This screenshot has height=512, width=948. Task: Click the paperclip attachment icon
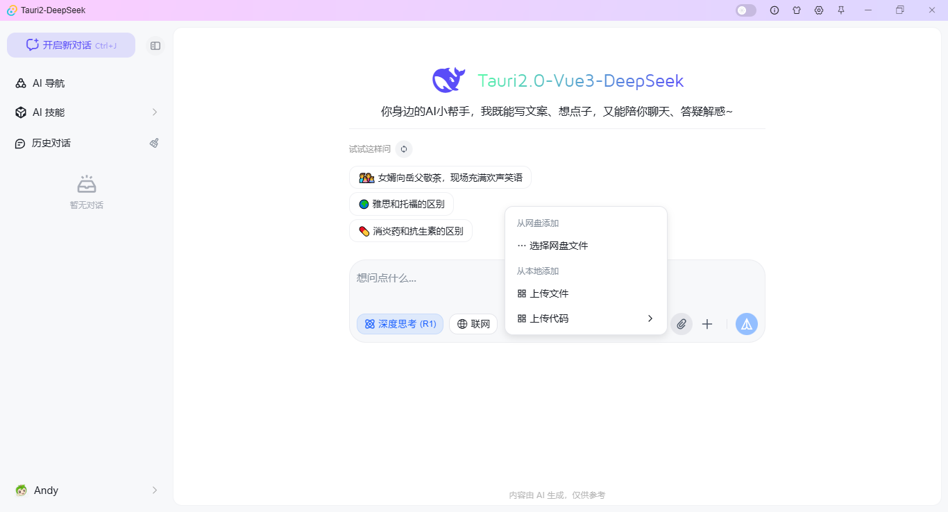tap(682, 324)
